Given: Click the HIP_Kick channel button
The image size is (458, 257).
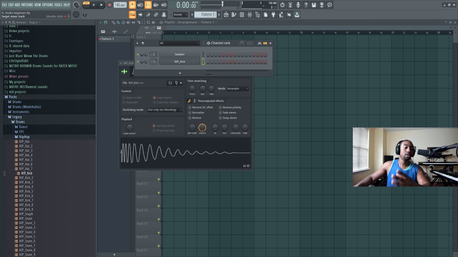Looking at the screenshot, I should tap(180, 62).
